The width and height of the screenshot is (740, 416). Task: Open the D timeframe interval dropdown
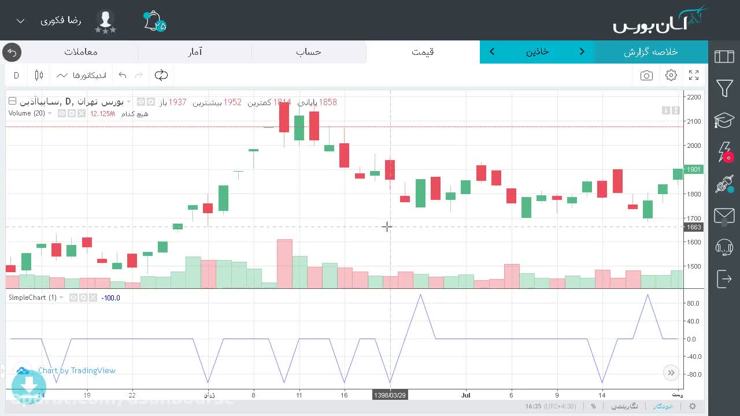16,75
